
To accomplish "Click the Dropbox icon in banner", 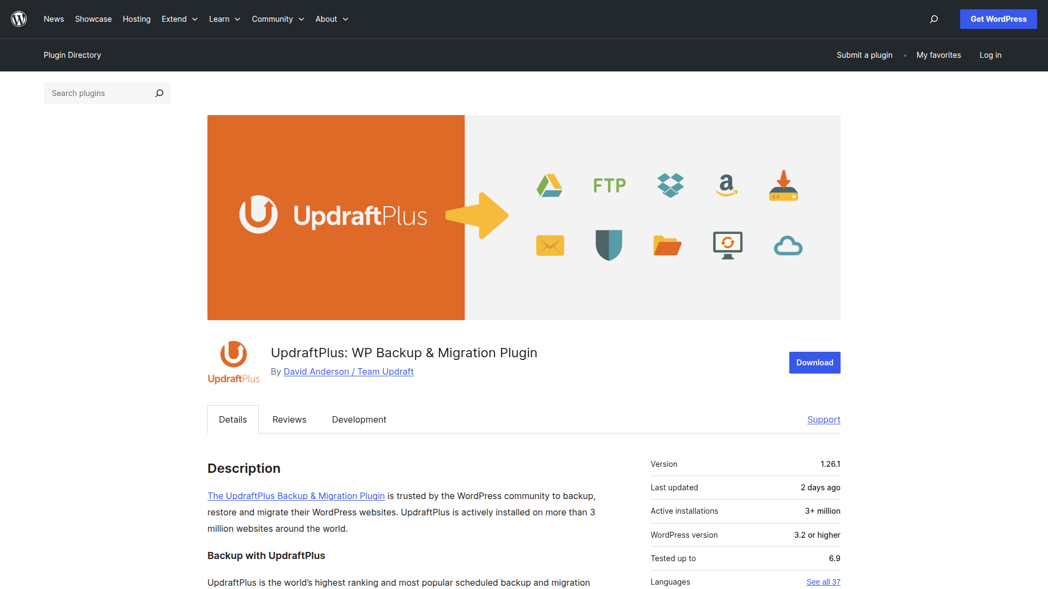I will [x=670, y=185].
